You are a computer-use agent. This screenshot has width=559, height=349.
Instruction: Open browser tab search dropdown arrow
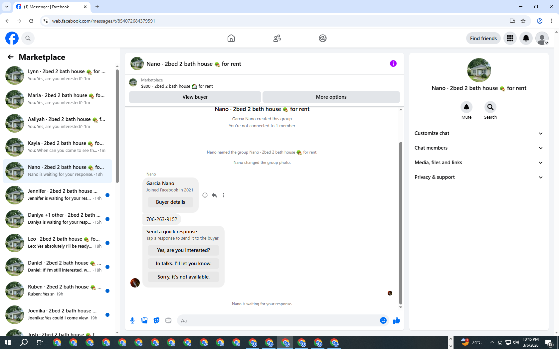(6, 7)
